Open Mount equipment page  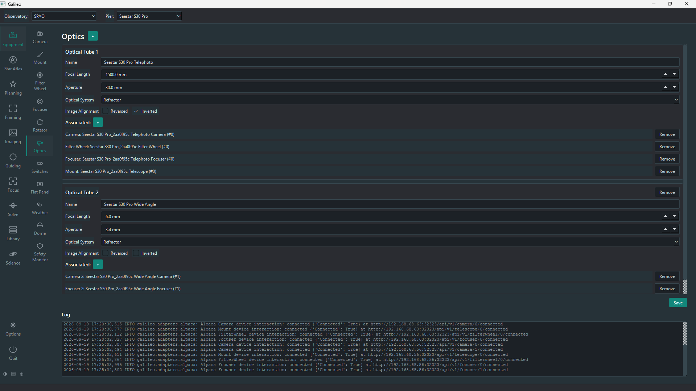[40, 58]
